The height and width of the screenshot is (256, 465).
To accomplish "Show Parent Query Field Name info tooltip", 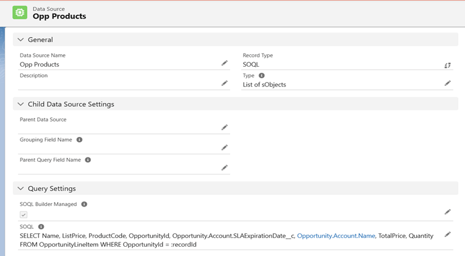I will [88, 160].
